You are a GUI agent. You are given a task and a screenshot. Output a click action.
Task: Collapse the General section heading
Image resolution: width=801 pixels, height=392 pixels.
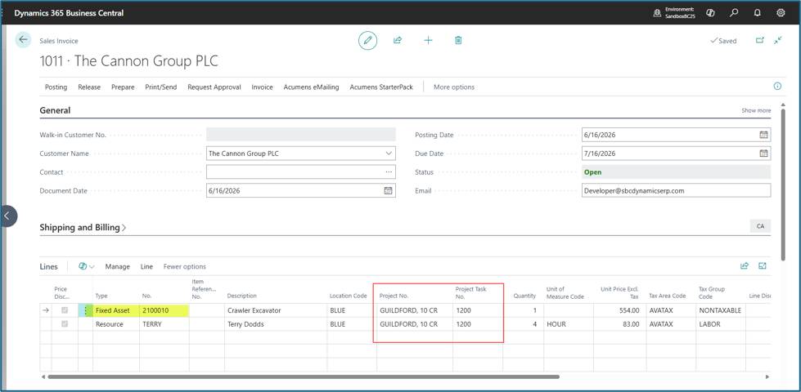pyautogui.click(x=55, y=110)
